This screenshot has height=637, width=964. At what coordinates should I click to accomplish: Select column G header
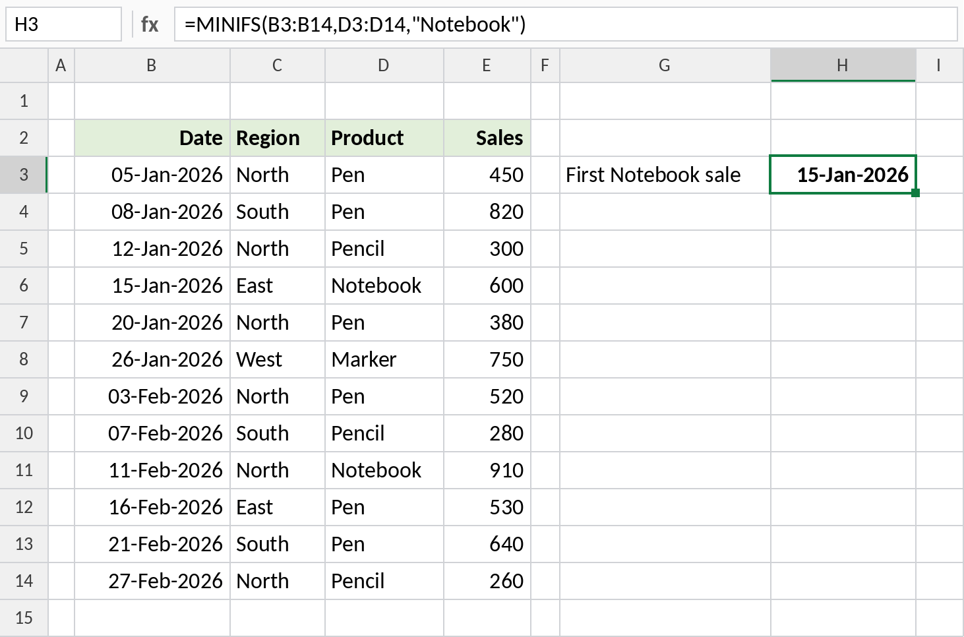coord(665,65)
